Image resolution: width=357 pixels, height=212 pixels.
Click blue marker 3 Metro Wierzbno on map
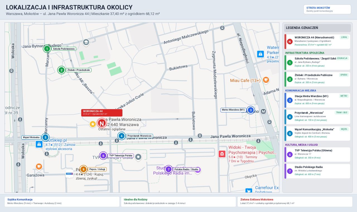point(251,110)
